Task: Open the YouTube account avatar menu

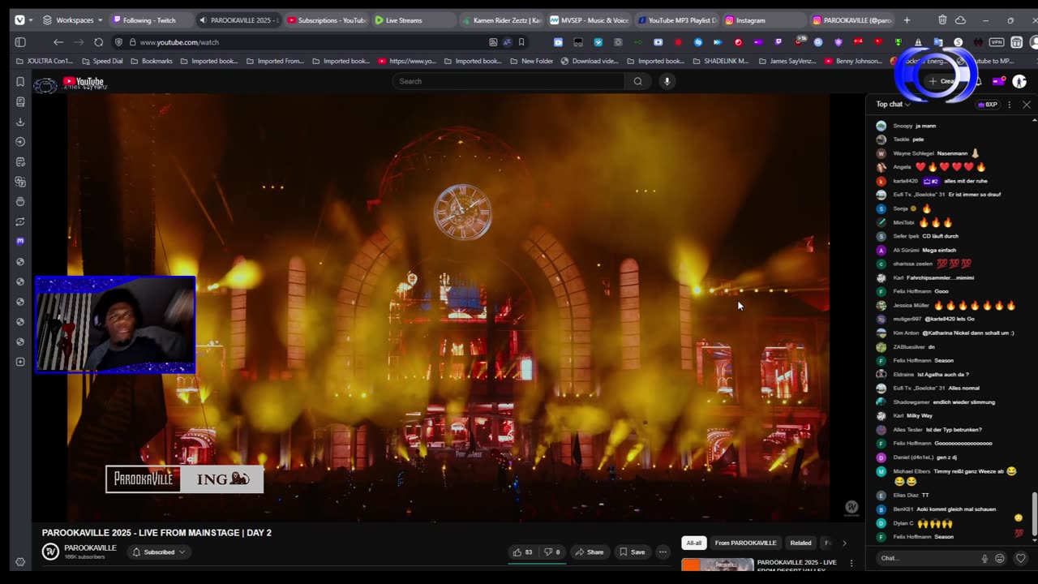Action: point(1019,81)
